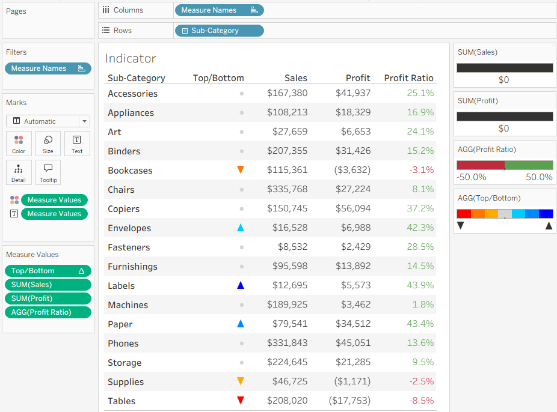Click the Text button in Marks card

[x=77, y=144]
